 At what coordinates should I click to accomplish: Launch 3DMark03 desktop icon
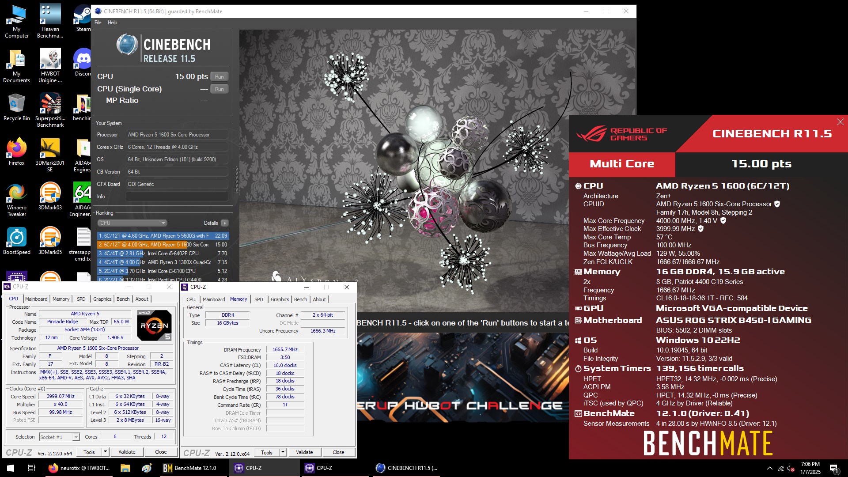[x=50, y=197]
